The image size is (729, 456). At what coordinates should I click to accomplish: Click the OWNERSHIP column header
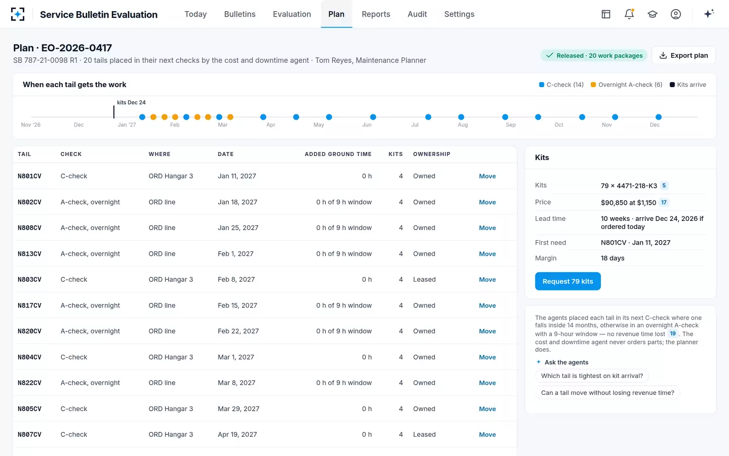pyautogui.click(x=432, y=154)
